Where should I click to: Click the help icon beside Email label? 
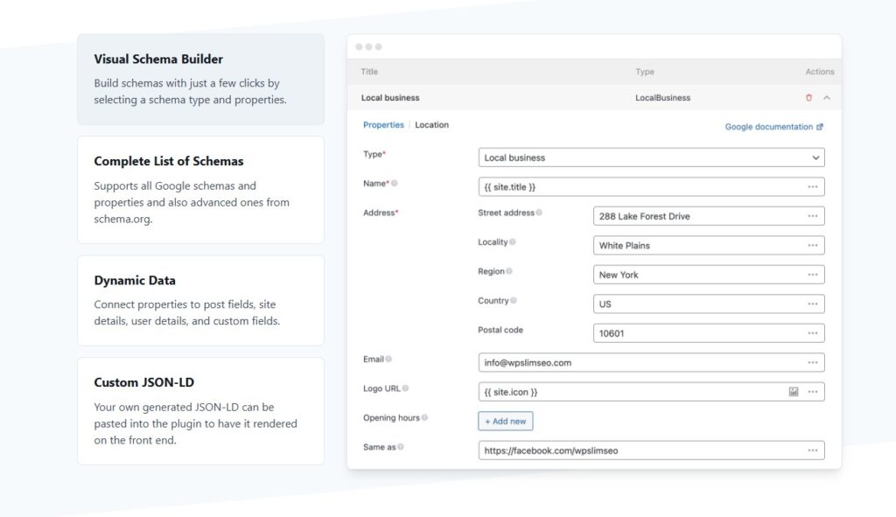388,359
